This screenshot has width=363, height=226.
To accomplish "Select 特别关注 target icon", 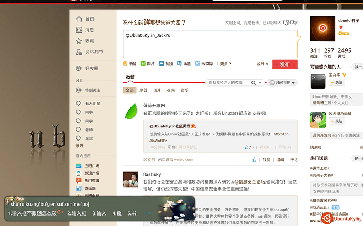I will (79, 90).
